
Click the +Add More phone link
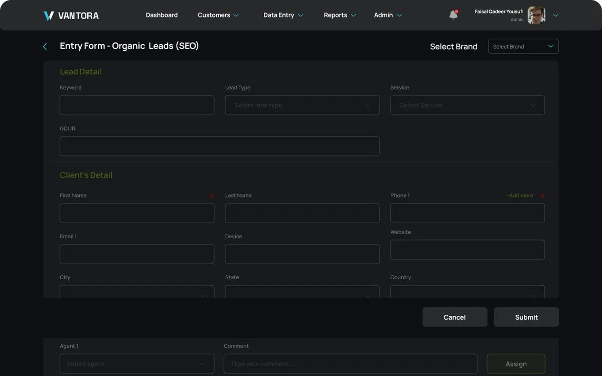coord(520,196)
